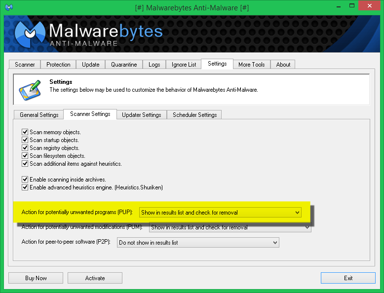This screenshot has width=384, height=293.
Task: Open the Updater Settings sub-tab
Action: pos(142,114)
